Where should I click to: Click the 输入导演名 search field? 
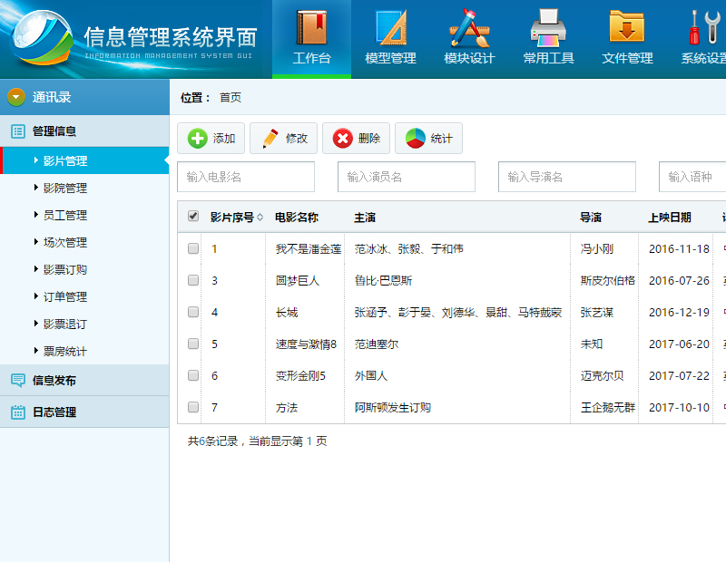pos(567,177)
